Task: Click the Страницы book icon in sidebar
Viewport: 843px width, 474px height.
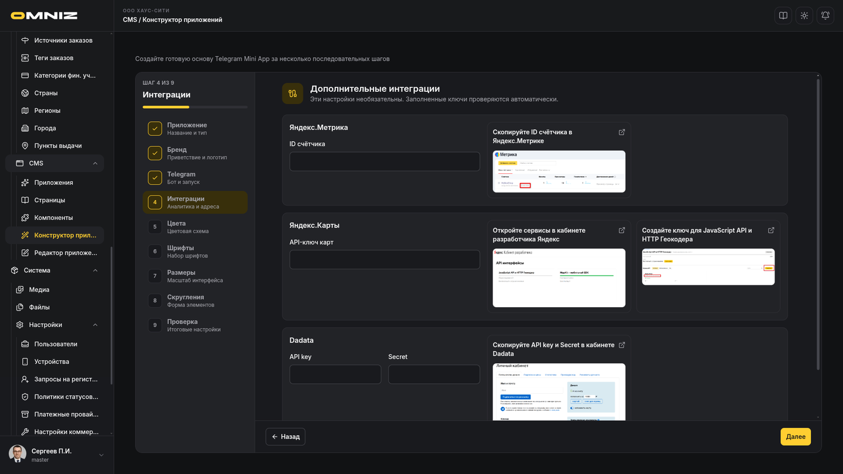Action: [x=25, y=200]
